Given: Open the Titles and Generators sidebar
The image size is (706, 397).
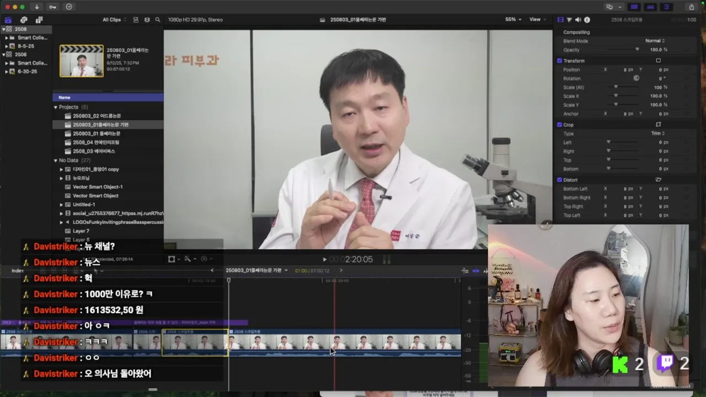Looking at the screenshot, I should (x=39, y=20).
